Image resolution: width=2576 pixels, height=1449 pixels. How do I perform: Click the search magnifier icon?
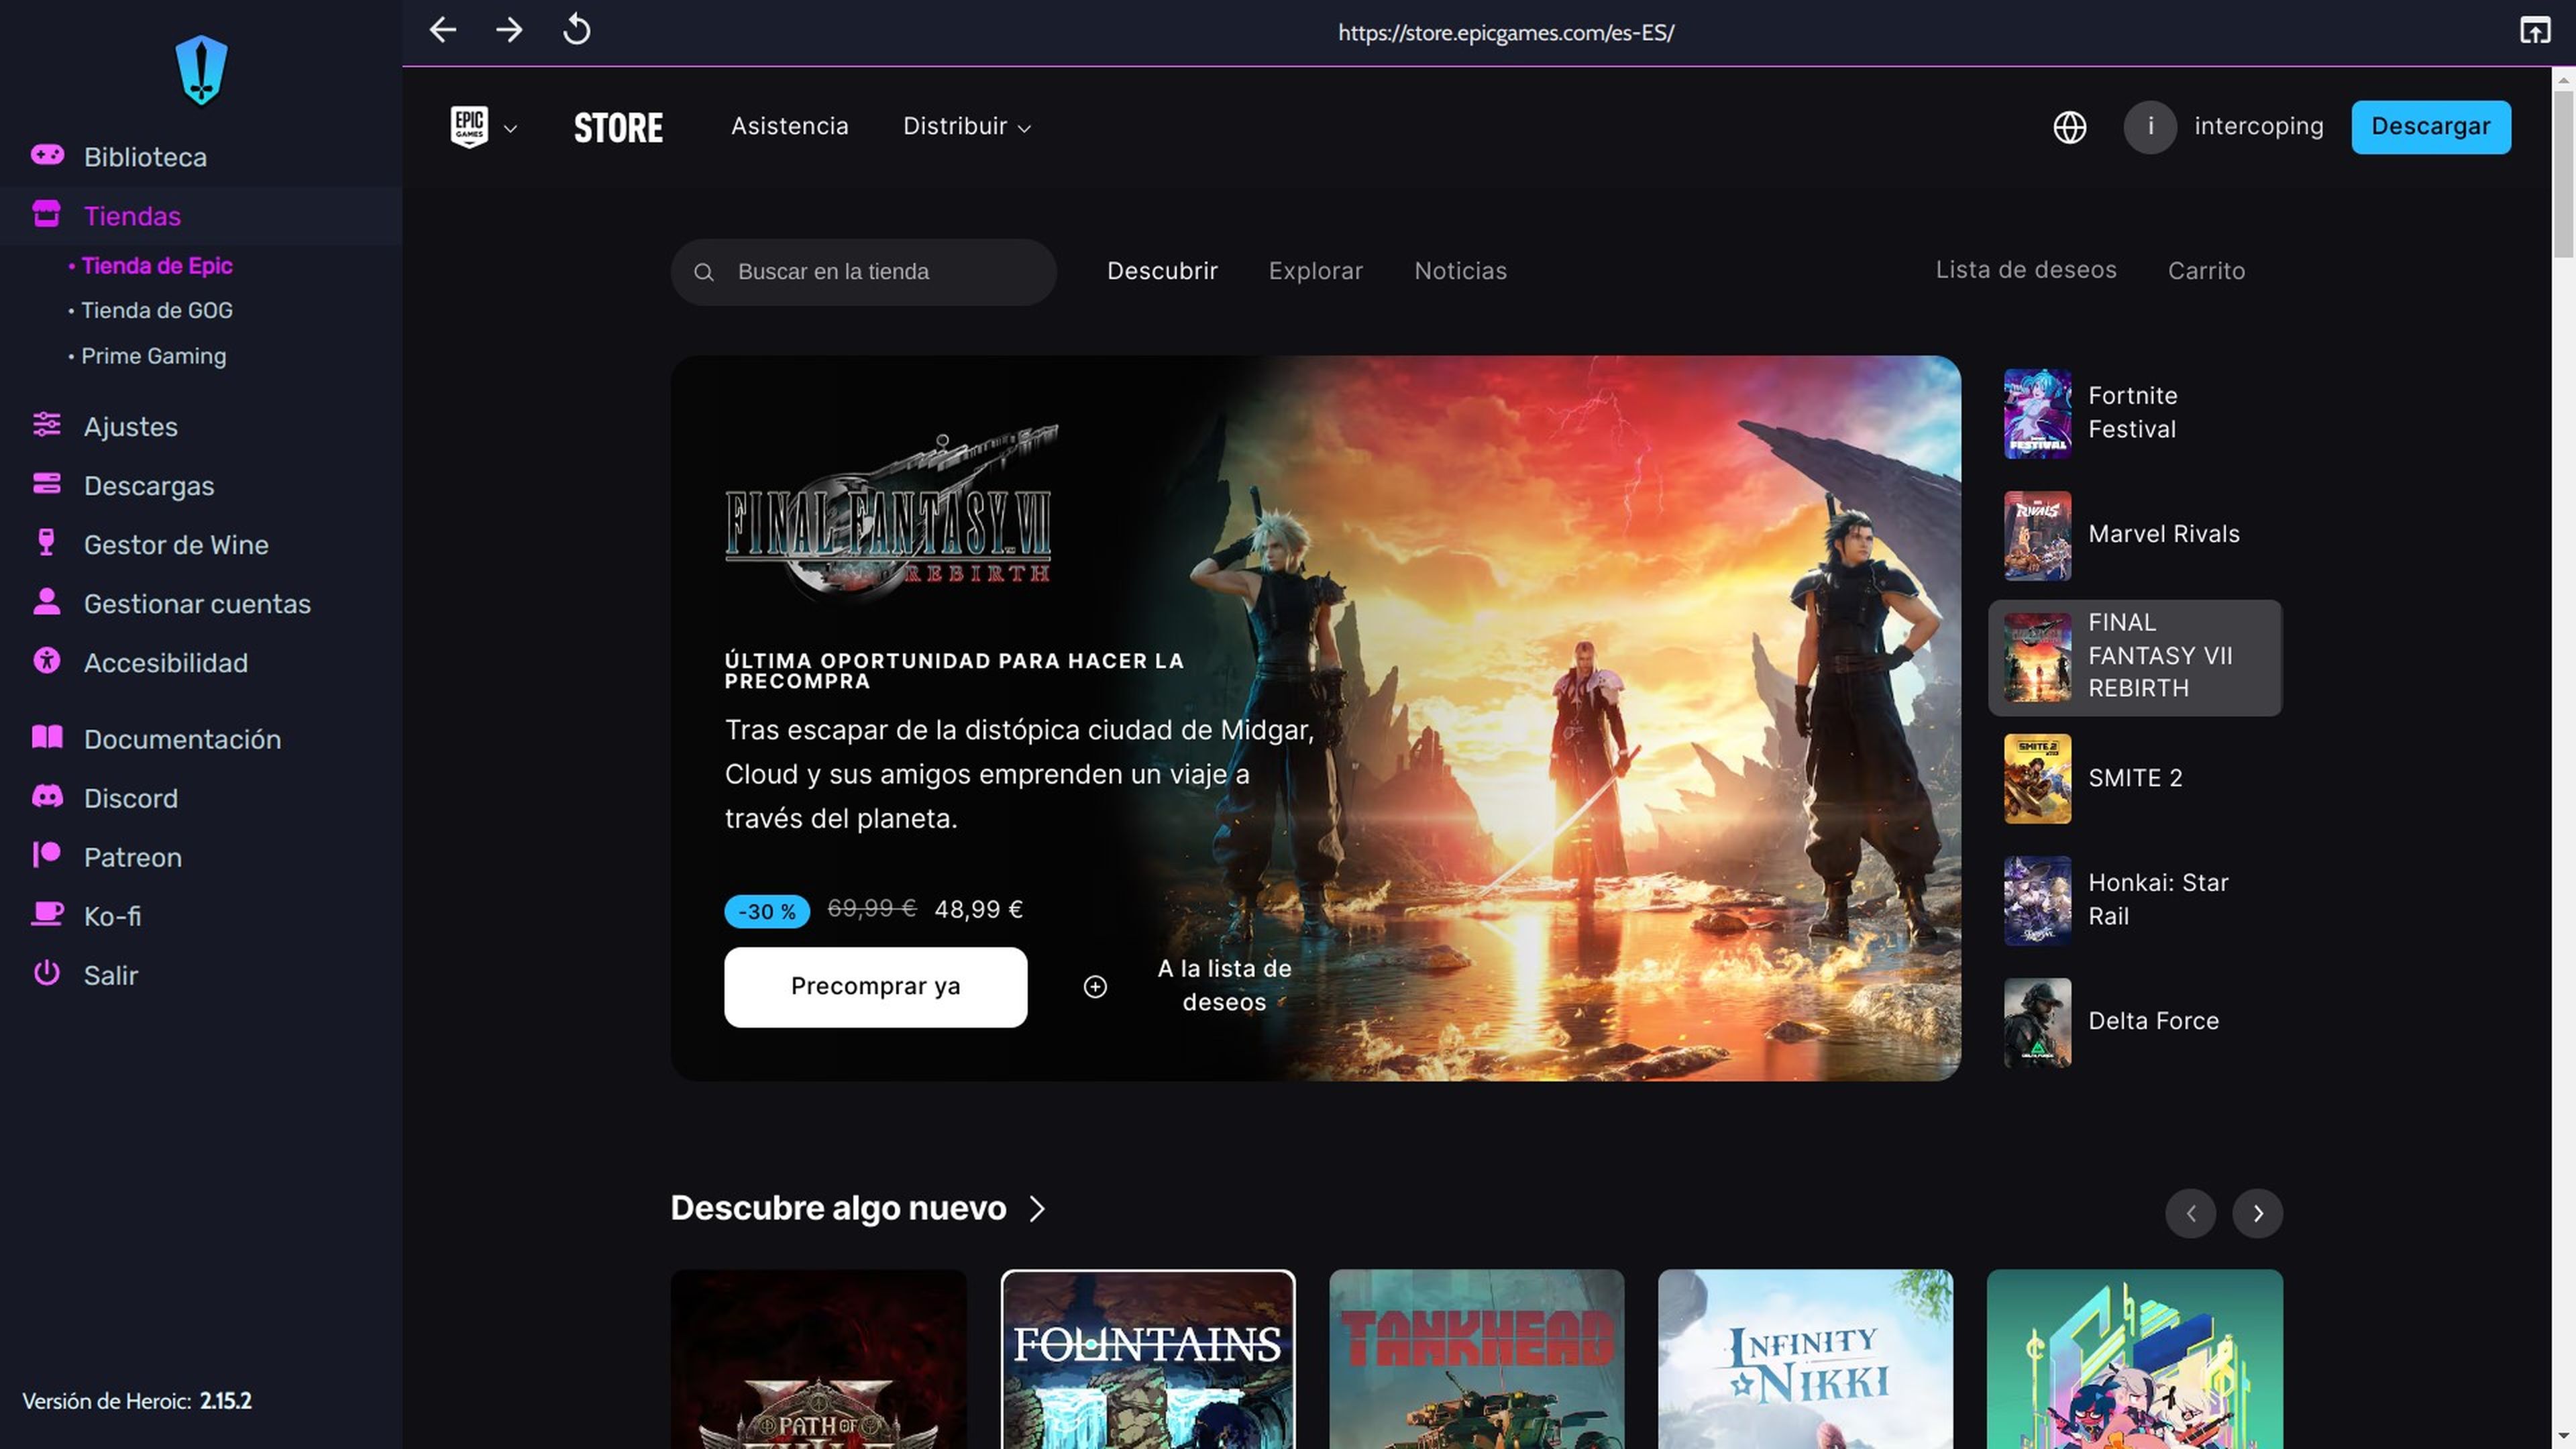click(704, 272)
